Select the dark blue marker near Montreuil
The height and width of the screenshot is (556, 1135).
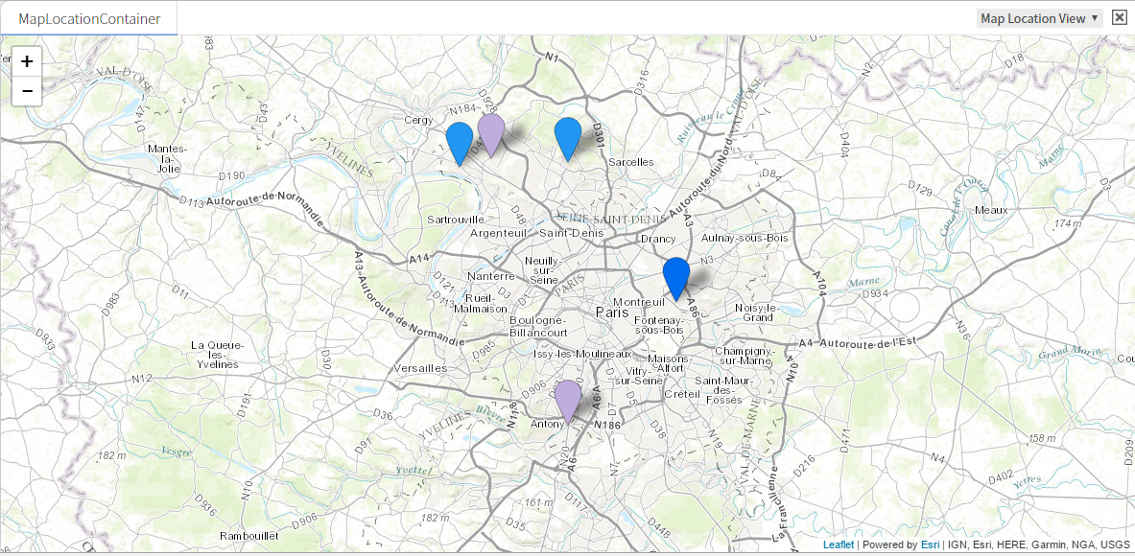pos(676,277)
